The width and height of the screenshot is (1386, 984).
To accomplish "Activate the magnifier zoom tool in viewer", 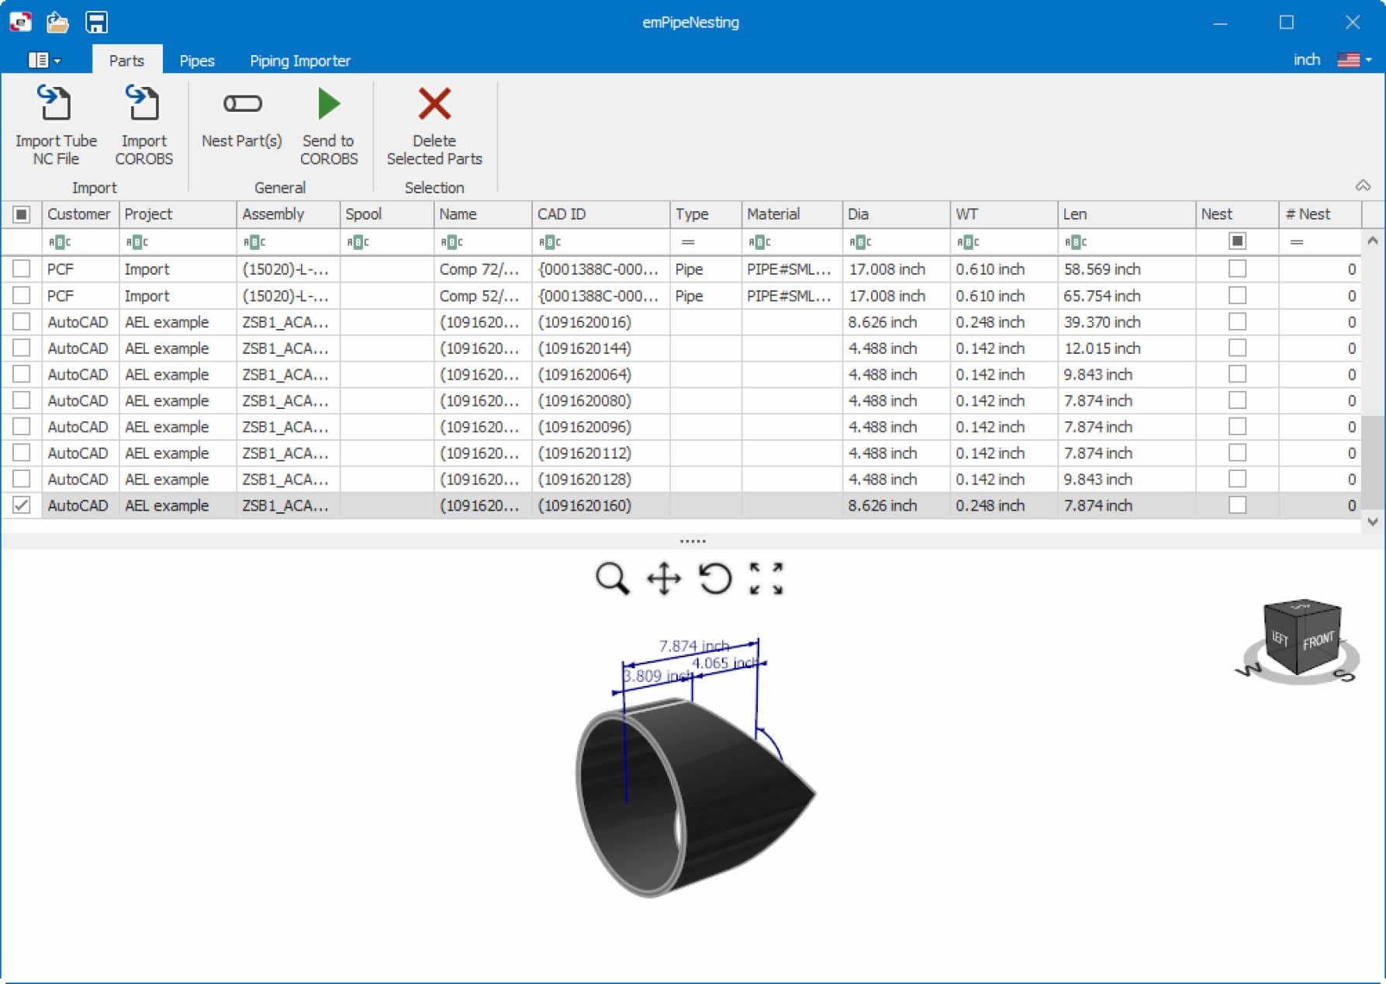I will (x=611, y=579).
